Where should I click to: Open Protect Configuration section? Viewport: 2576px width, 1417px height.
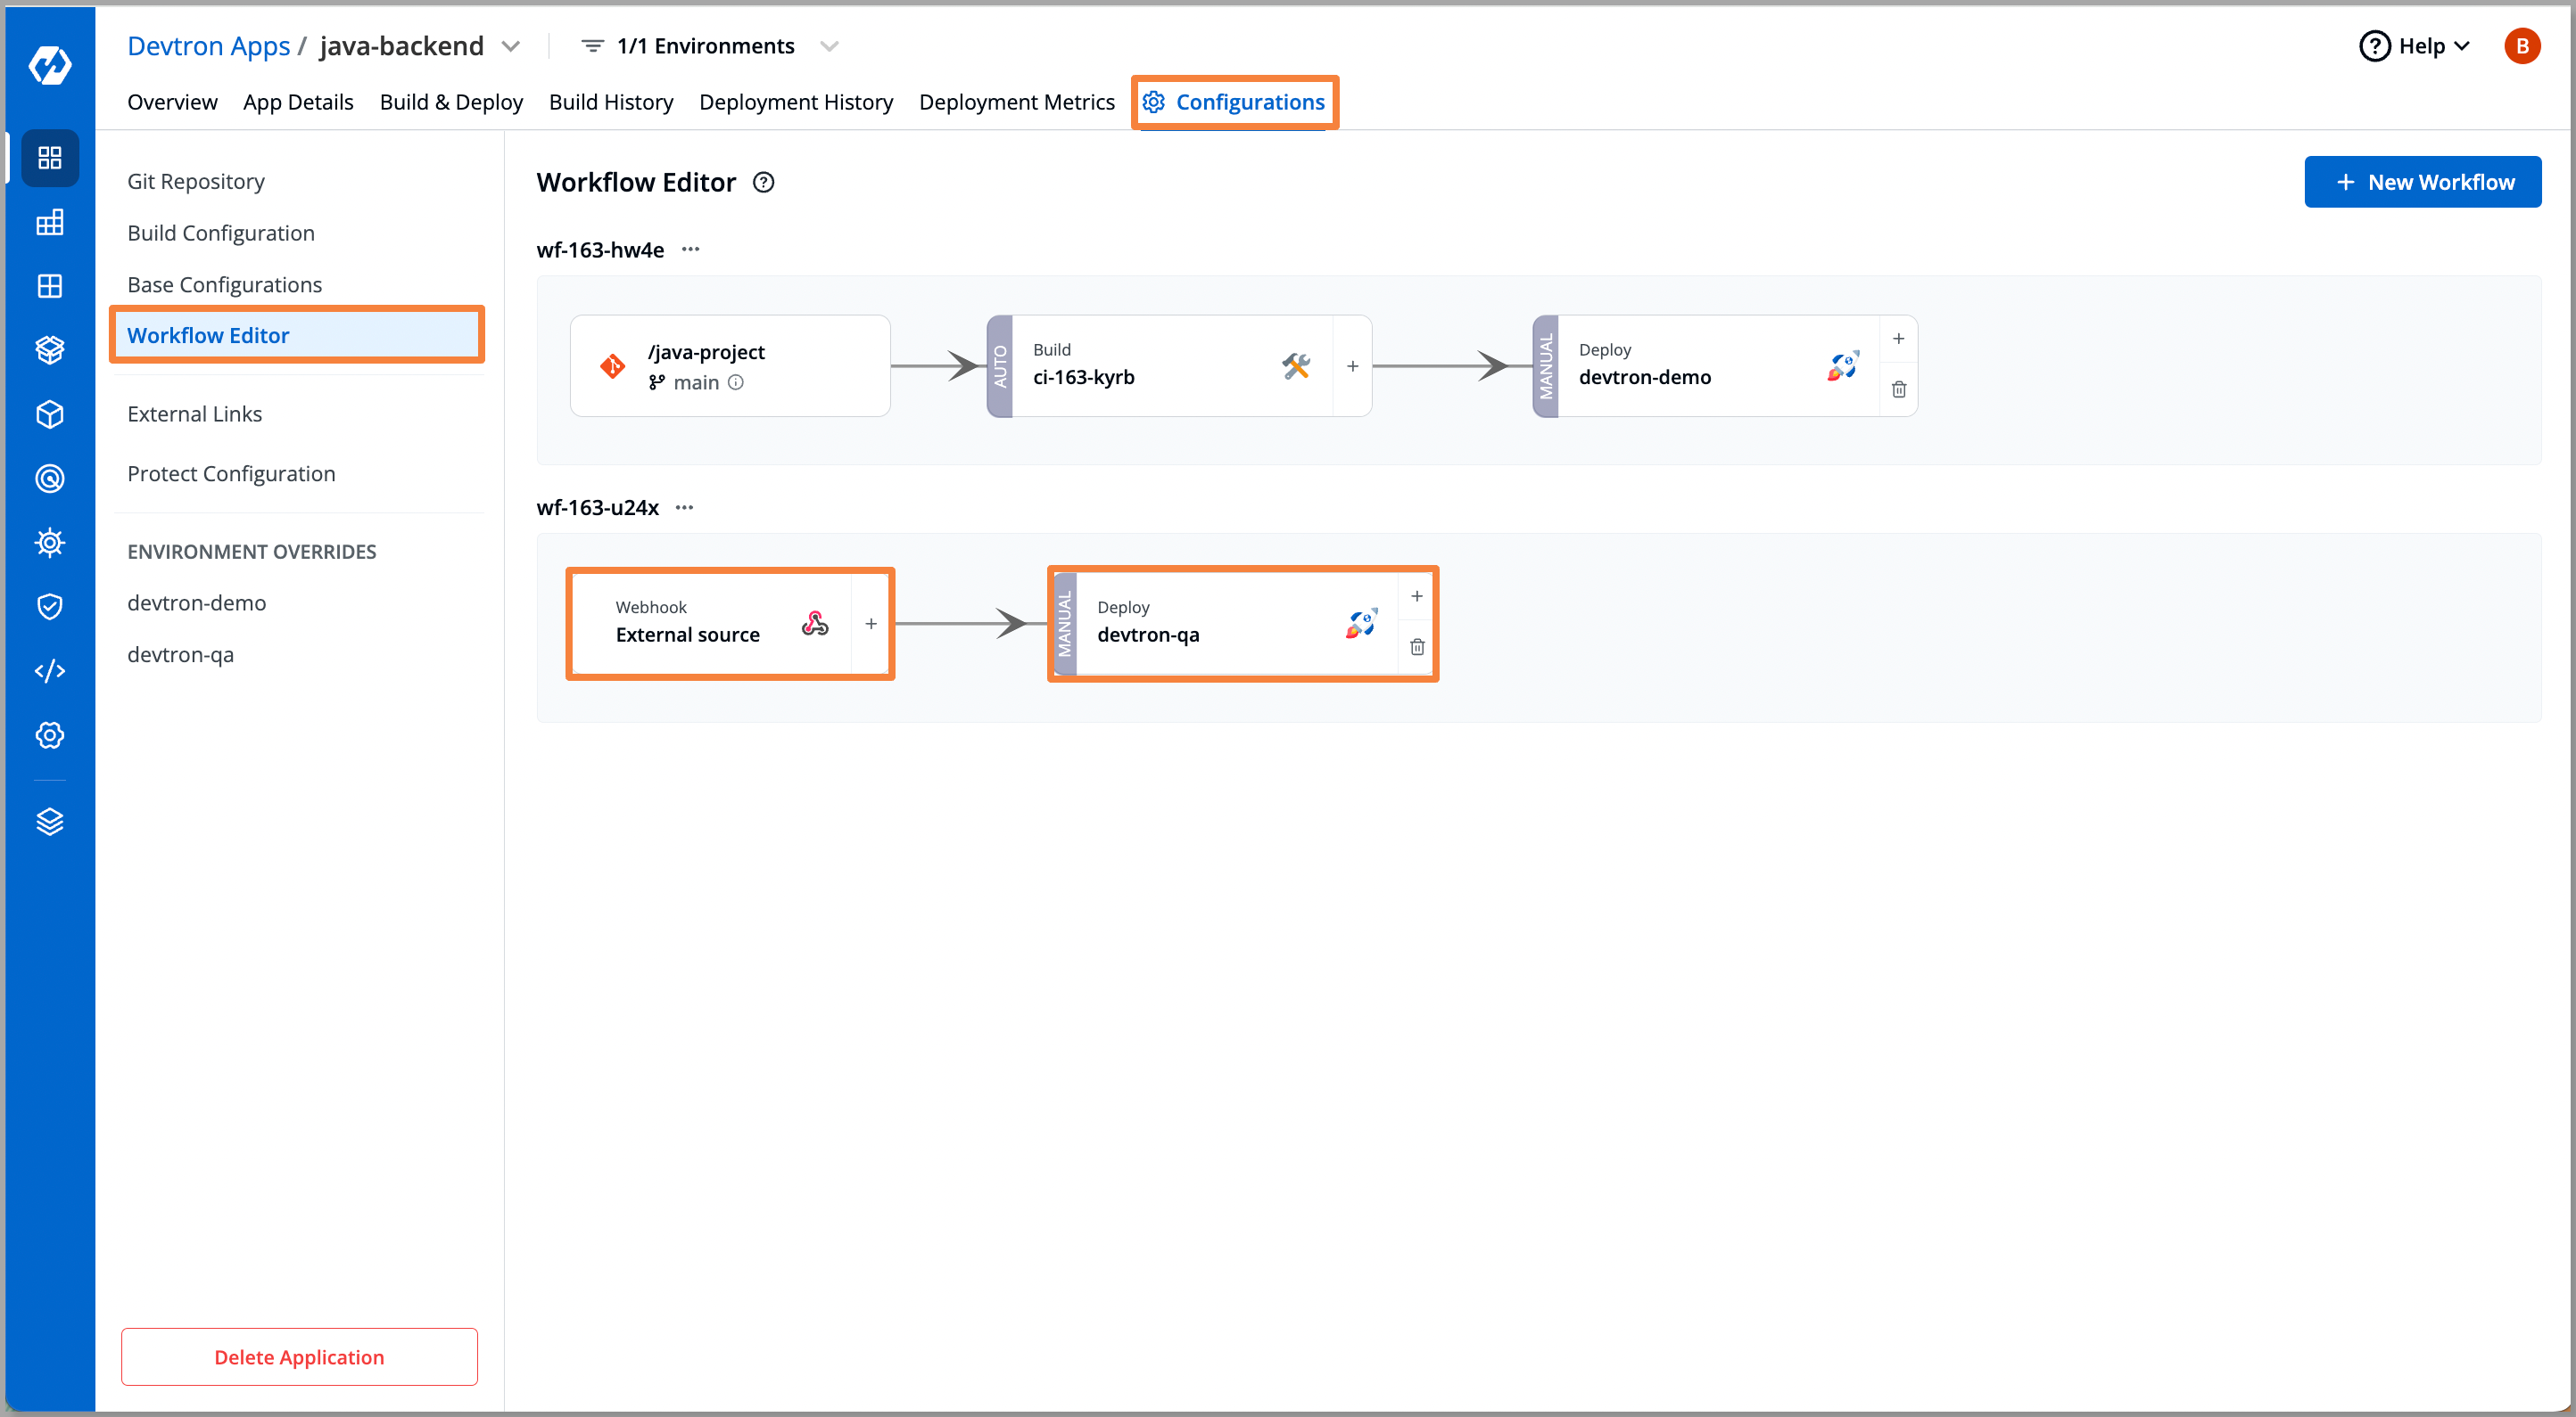(231, 473)
